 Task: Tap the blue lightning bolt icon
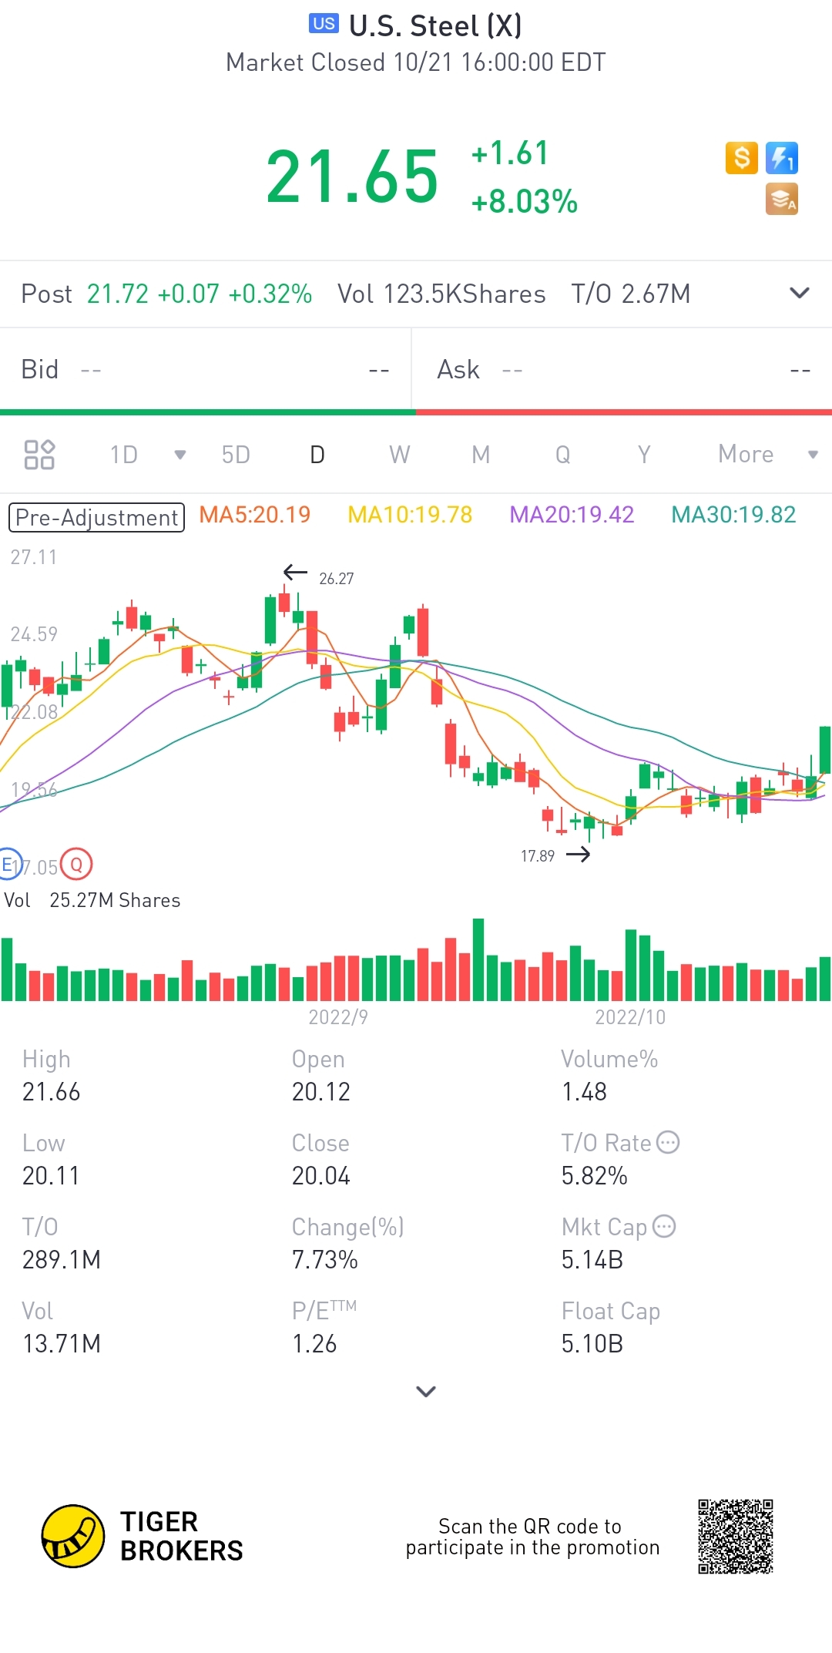pyautogui.click(x=782, y=158)
